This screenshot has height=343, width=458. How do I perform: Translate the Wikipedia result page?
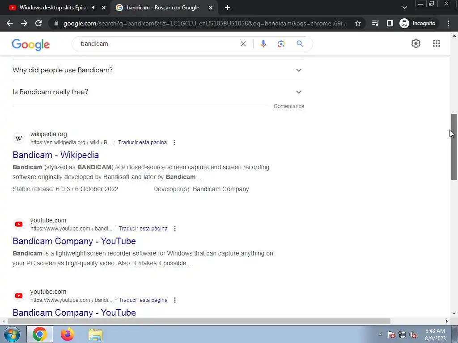click(x=142, y=142)
